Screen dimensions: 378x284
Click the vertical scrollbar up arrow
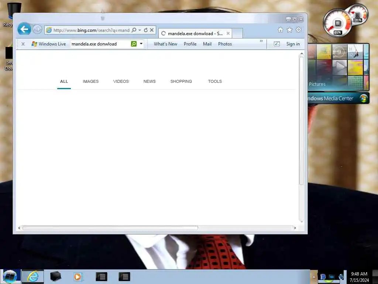click(x=301, y=54)
